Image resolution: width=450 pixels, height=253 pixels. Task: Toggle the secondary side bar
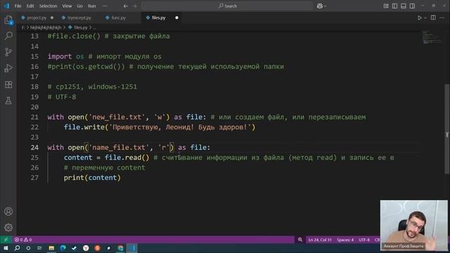(412, 6)
